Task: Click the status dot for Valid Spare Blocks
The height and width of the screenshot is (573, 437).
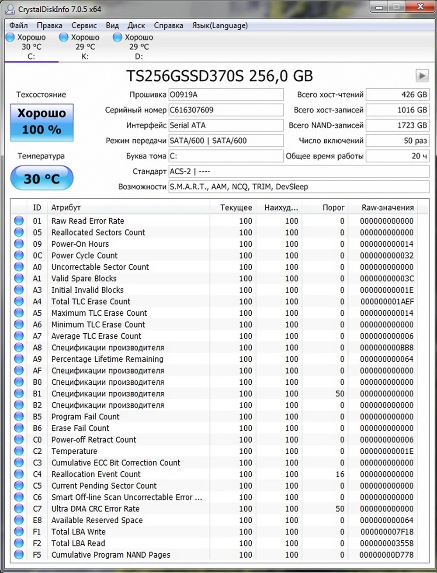Action: click(19, 278)
